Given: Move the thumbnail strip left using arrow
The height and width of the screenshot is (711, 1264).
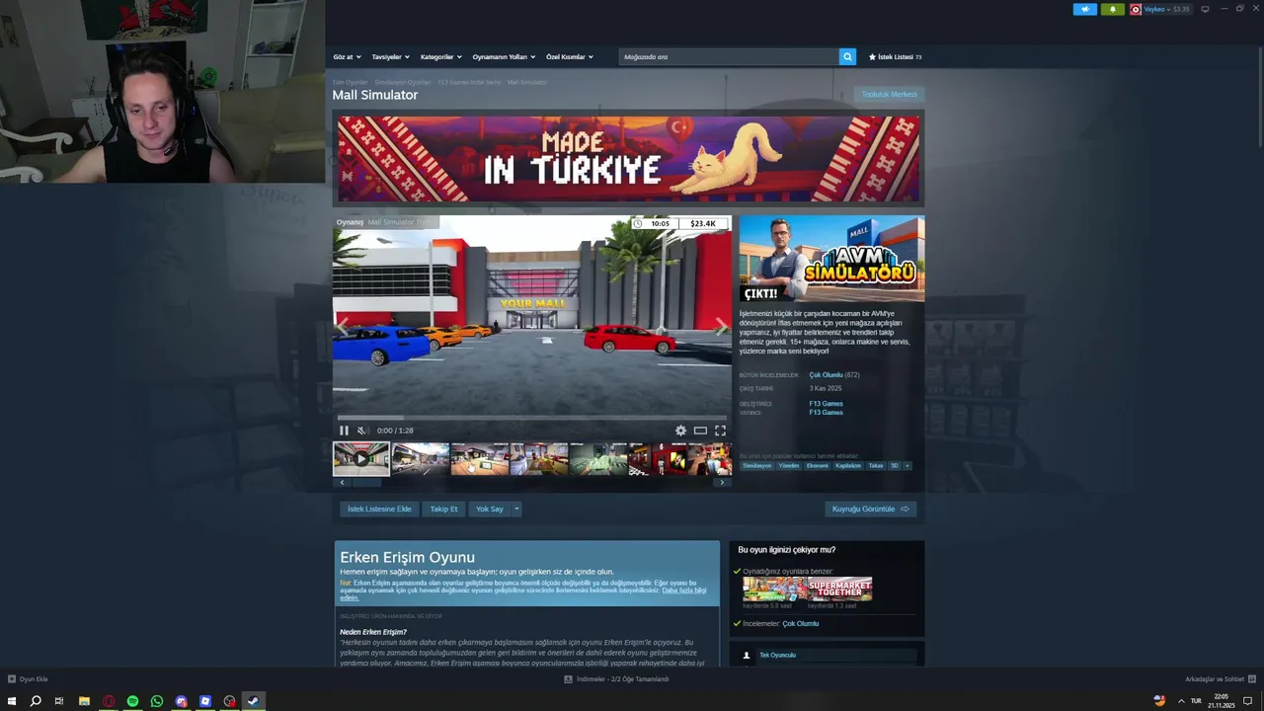Looking at the screenshot, I should pyautogui.click(x=342, y=483).
